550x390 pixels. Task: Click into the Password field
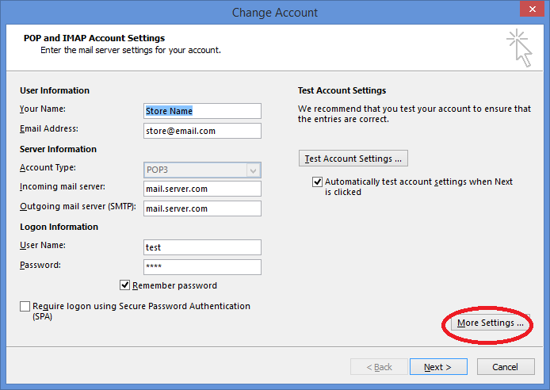pos(202,266)
